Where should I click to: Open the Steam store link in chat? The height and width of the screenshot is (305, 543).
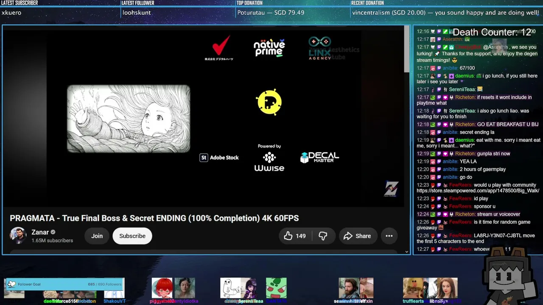pos(478,191)
